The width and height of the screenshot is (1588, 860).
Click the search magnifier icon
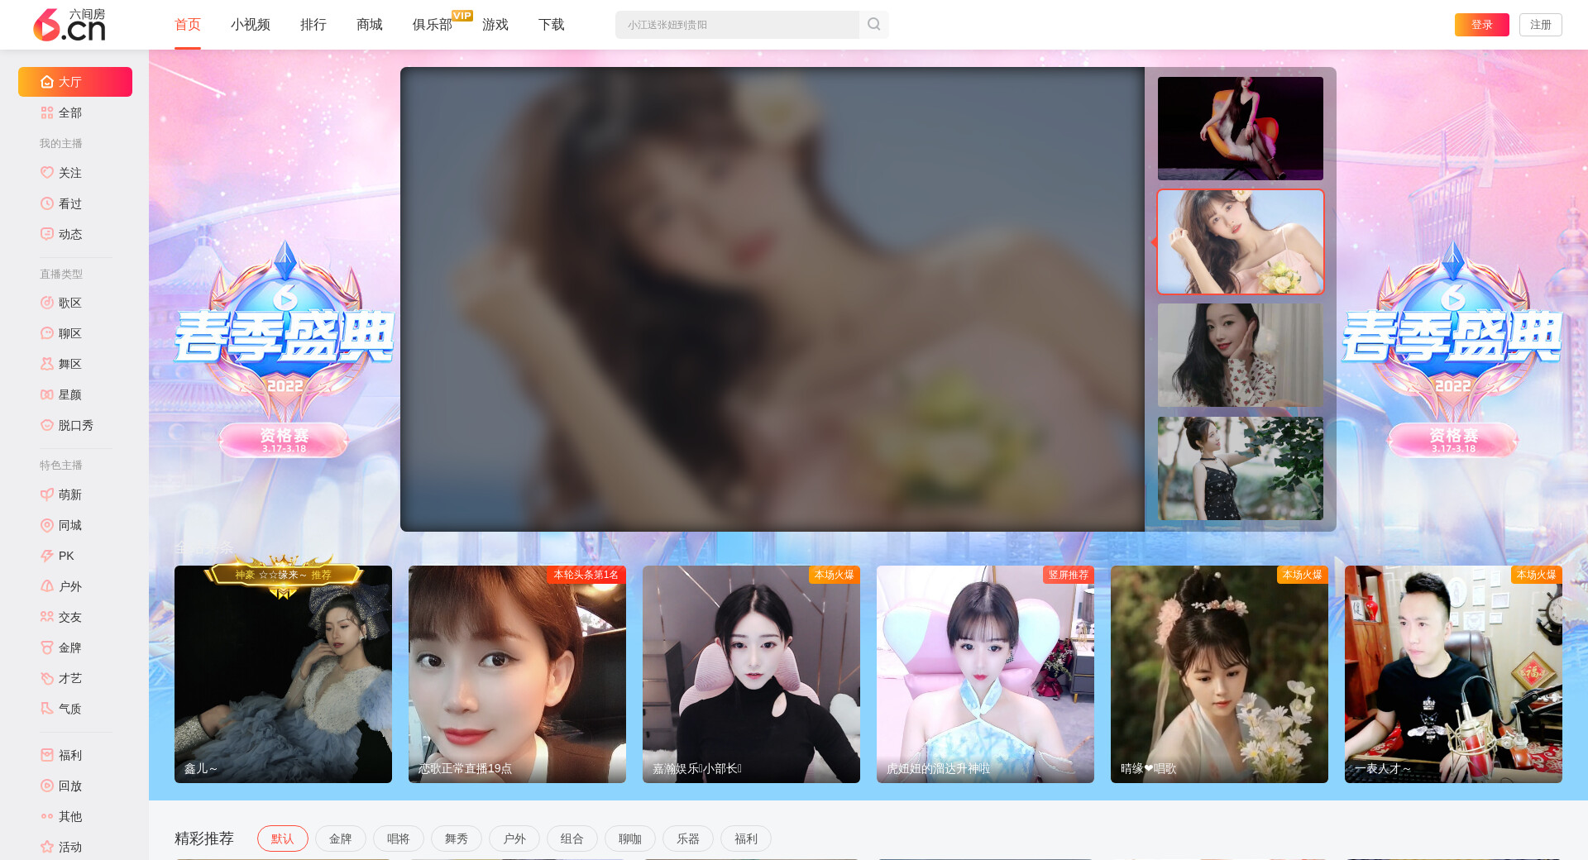tap(873, 25)
